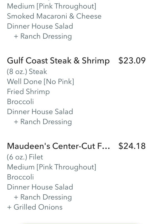Tap Dinner House Salad below Smoked Macaroni & Cheese

(40, 26)
